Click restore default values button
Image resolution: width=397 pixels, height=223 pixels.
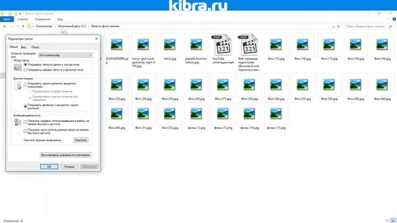click(66, 155)
